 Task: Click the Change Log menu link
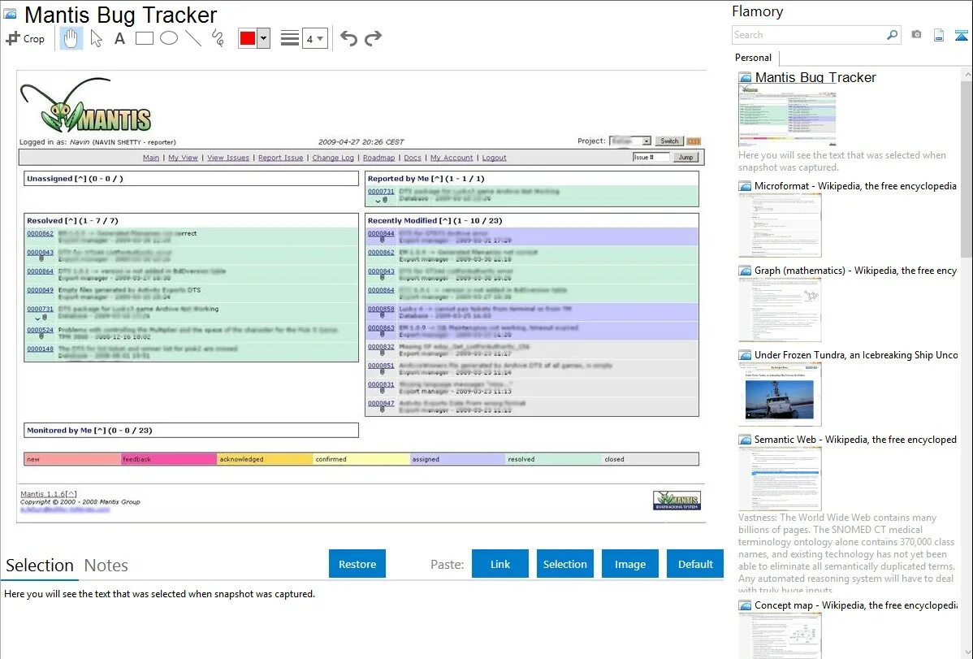coord(333,158)
